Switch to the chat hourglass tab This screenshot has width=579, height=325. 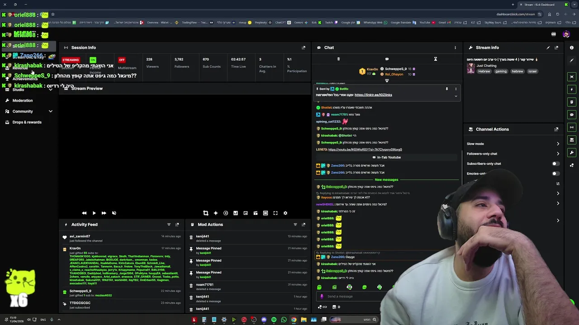436,59
